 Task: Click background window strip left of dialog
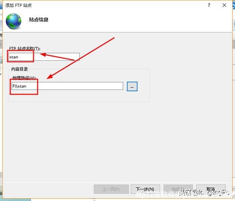tap(1, 110)
